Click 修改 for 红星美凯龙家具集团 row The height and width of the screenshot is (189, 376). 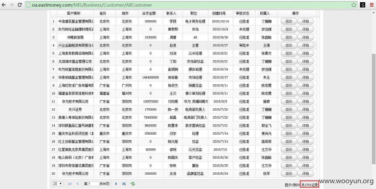pyautogui.click(x=289, y=149)
